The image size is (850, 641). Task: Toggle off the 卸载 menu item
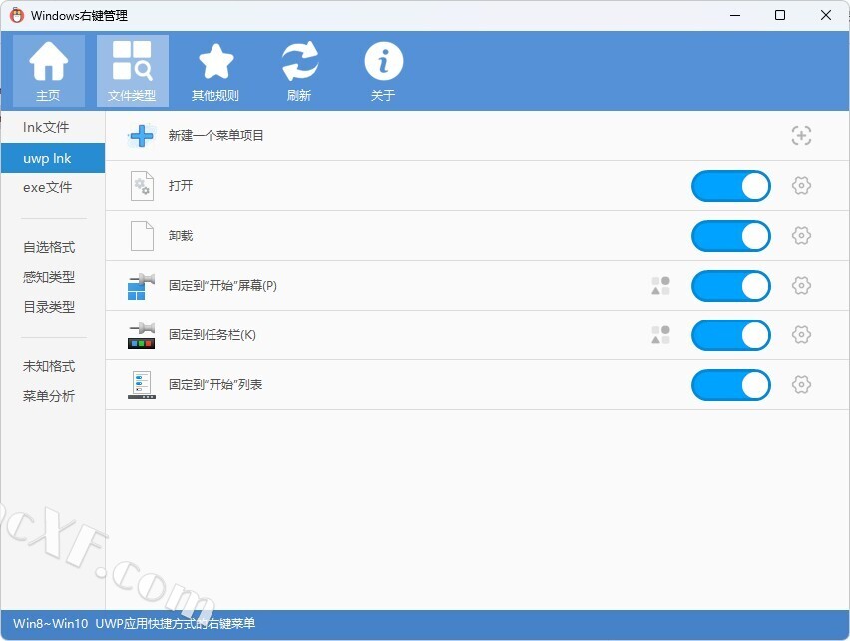(730, 236)
